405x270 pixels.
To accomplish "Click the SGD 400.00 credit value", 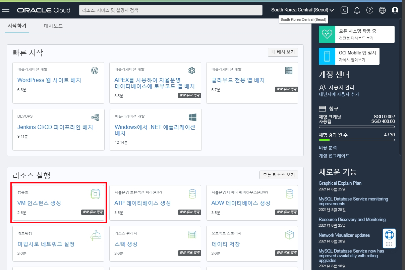I will click(x=383, y=121).
